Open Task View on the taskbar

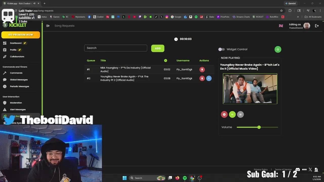(x=170, y=178)
